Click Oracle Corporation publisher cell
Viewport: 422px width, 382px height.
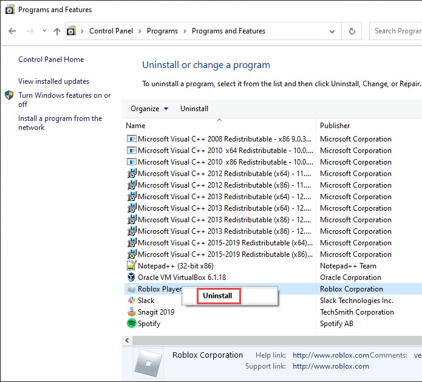[x=350, y=278]
